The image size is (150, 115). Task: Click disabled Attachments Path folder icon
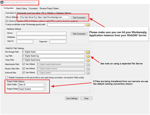88,64
